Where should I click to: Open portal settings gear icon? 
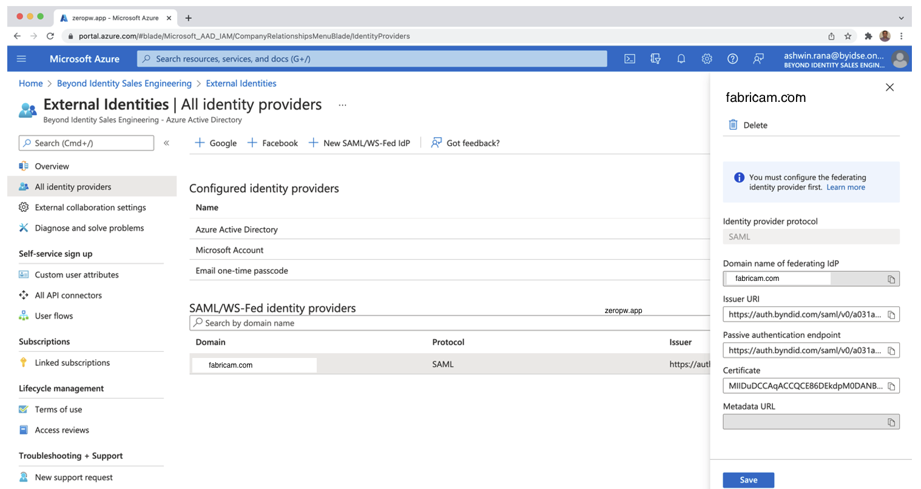tap(707, 59)
